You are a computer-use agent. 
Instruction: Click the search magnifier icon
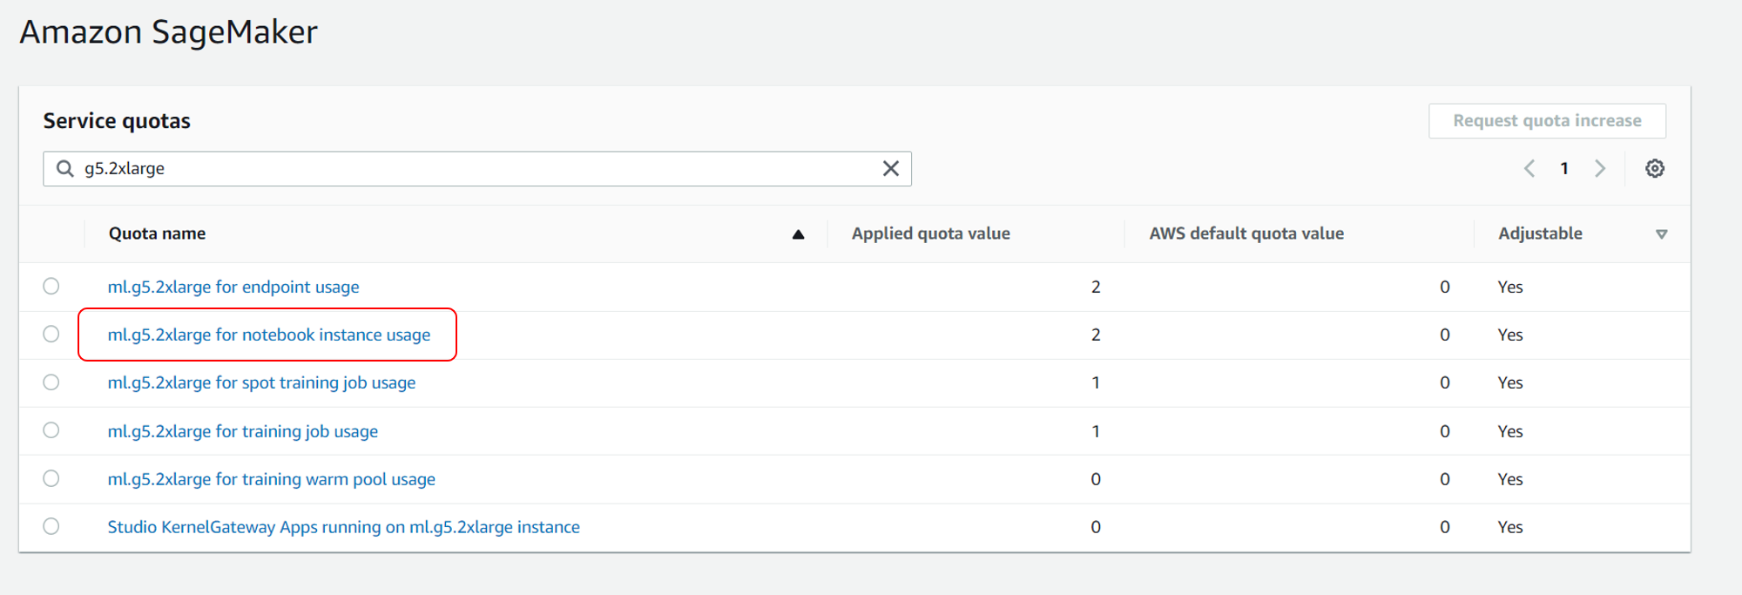pos(64,168)
